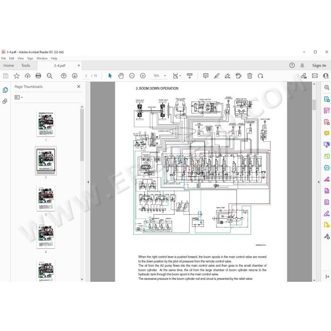Screen dimensions: 331x331
Task: Select the highlighter pen tool
Action: pos(217,76)
